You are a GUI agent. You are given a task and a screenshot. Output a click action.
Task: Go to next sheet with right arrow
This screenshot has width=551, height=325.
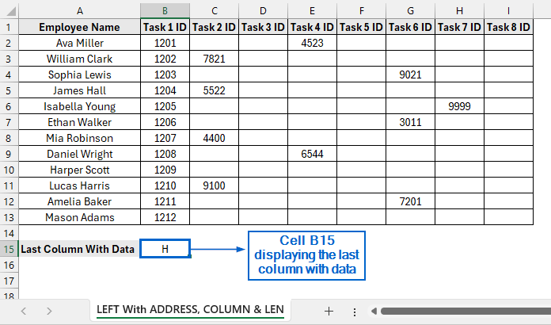(49, 311)
